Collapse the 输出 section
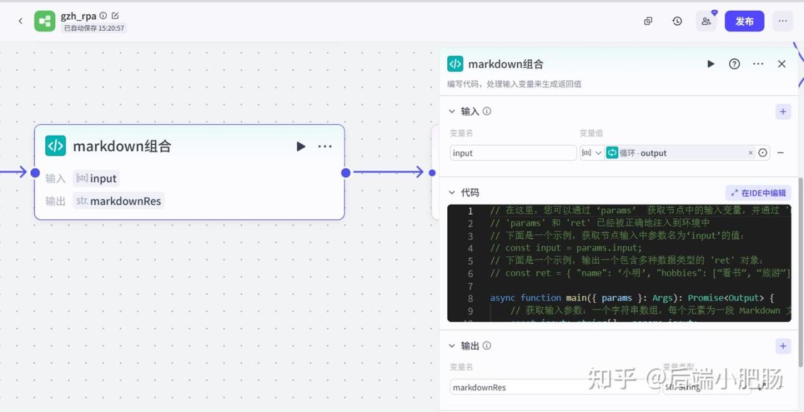Screen dimensions: 804x412 click(452, 345)
